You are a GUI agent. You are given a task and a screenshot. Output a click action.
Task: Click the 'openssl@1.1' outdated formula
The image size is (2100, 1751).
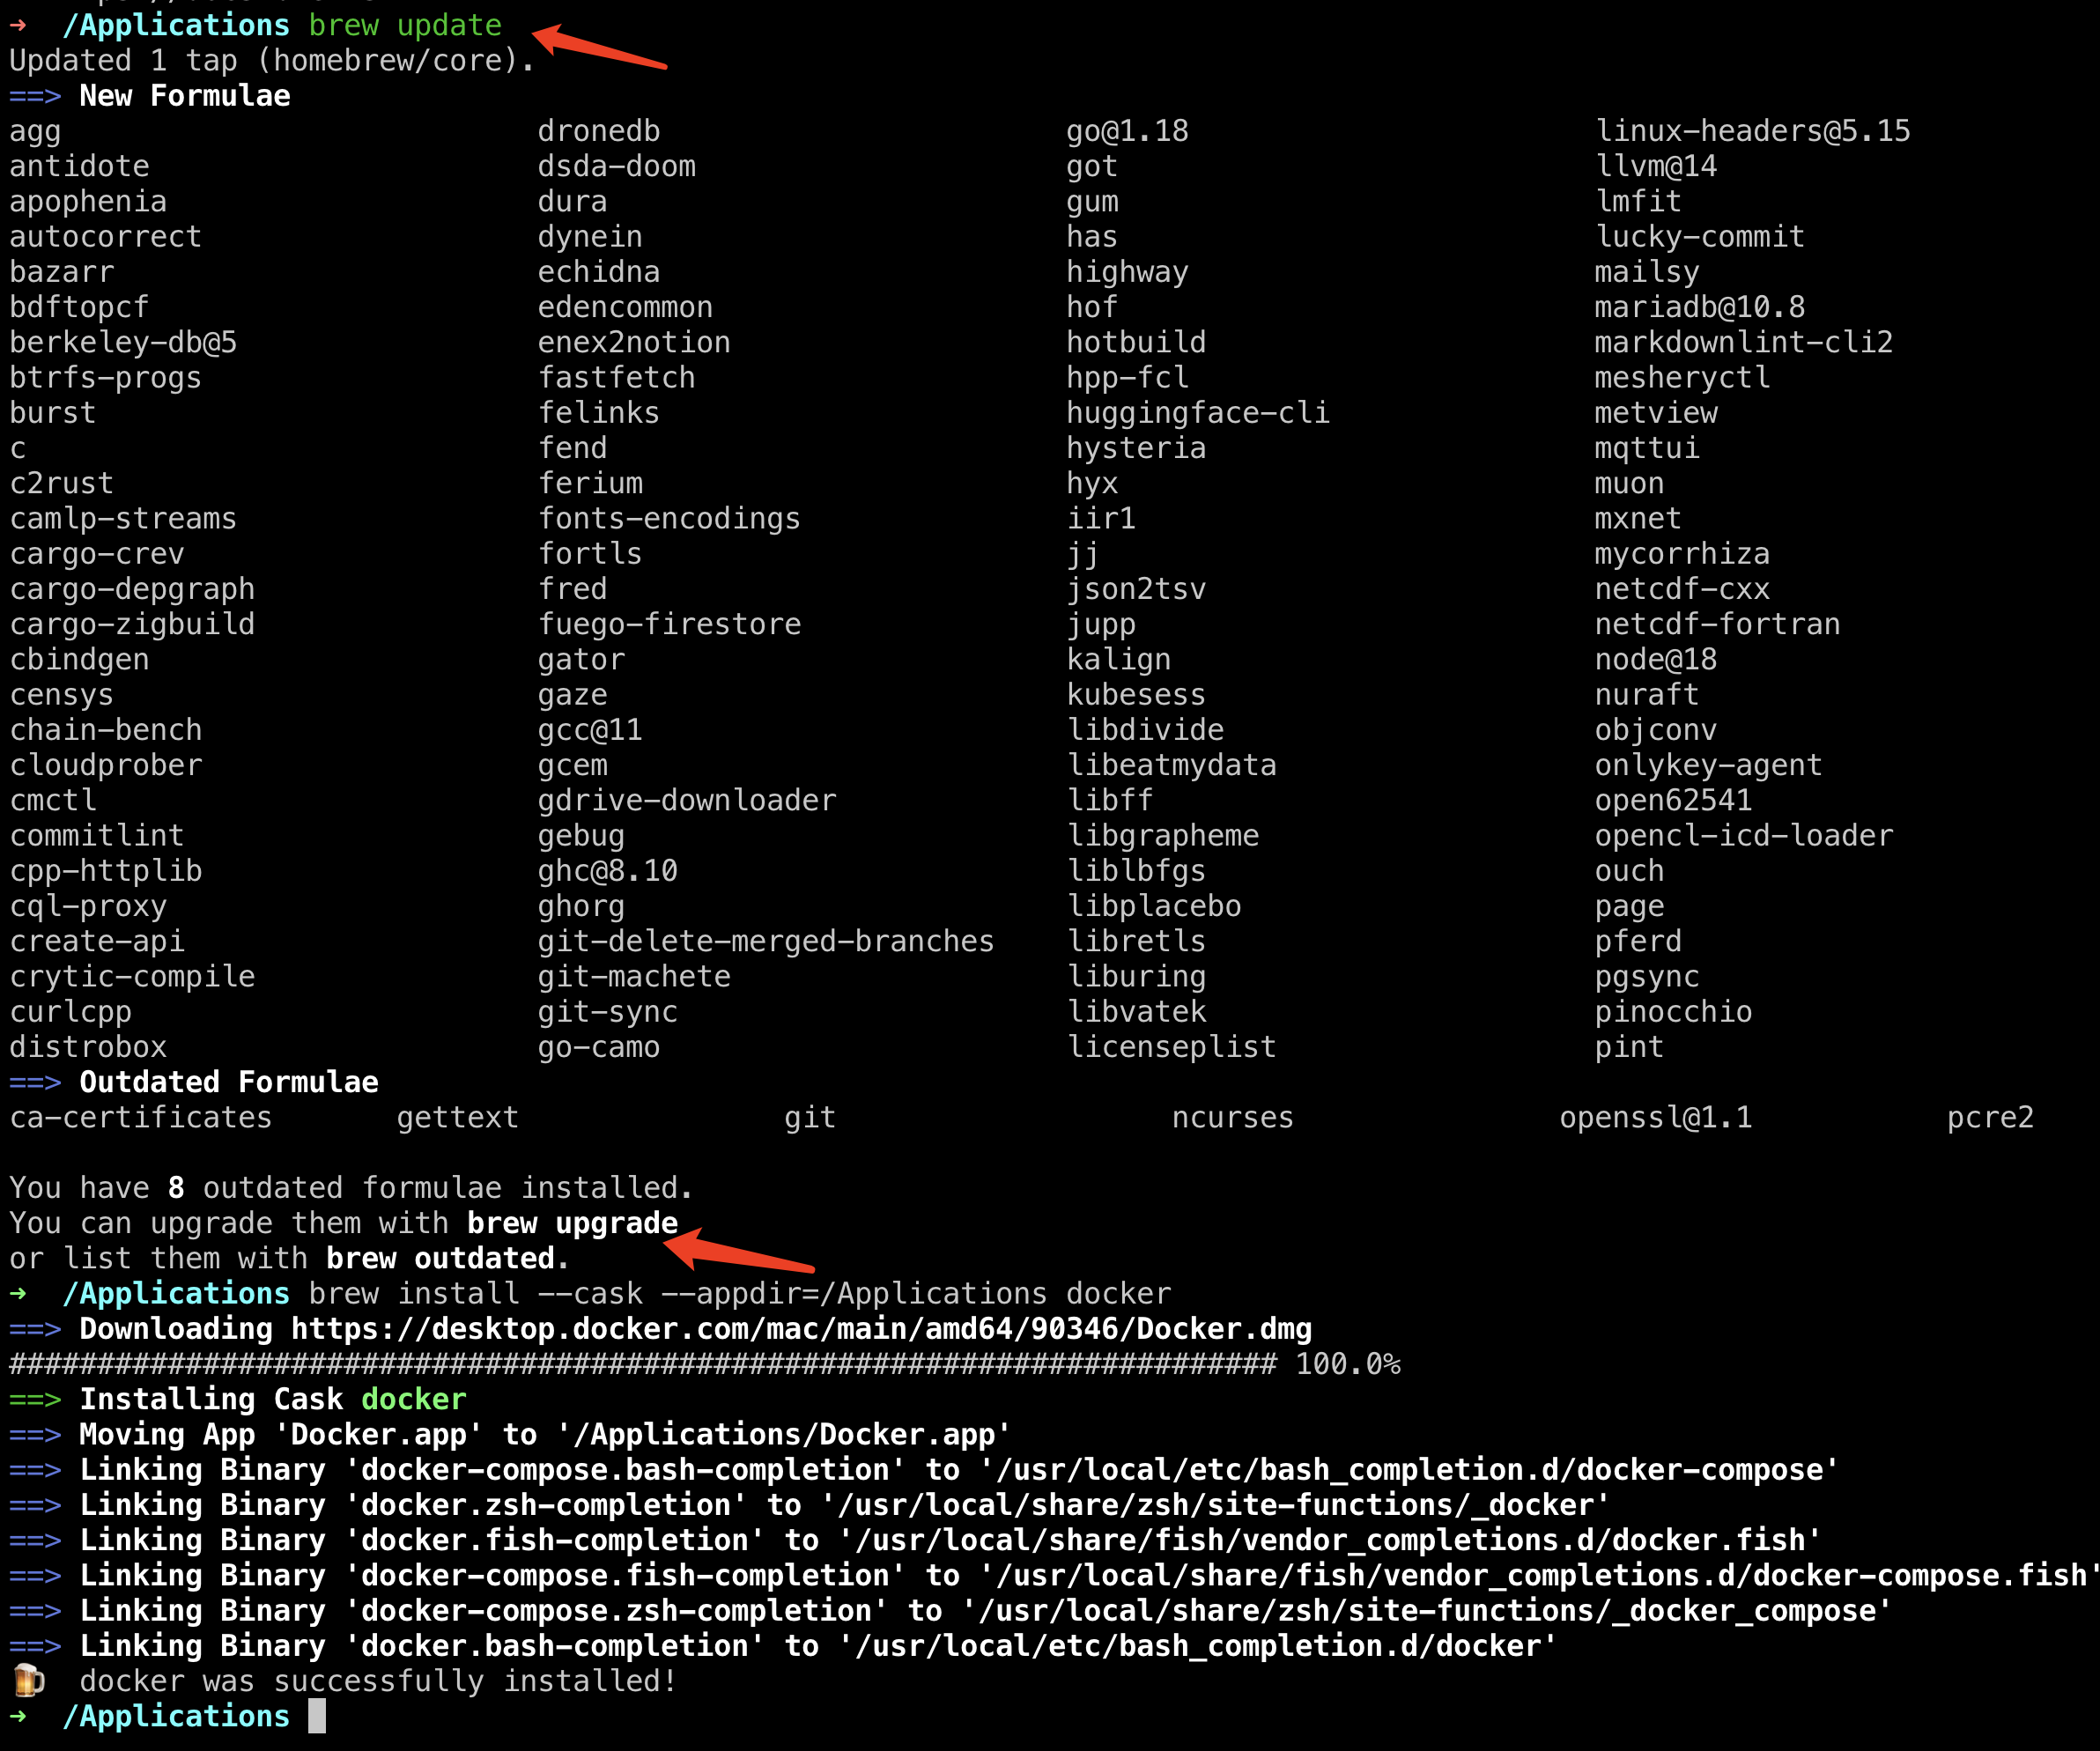pos(1655,1118)
